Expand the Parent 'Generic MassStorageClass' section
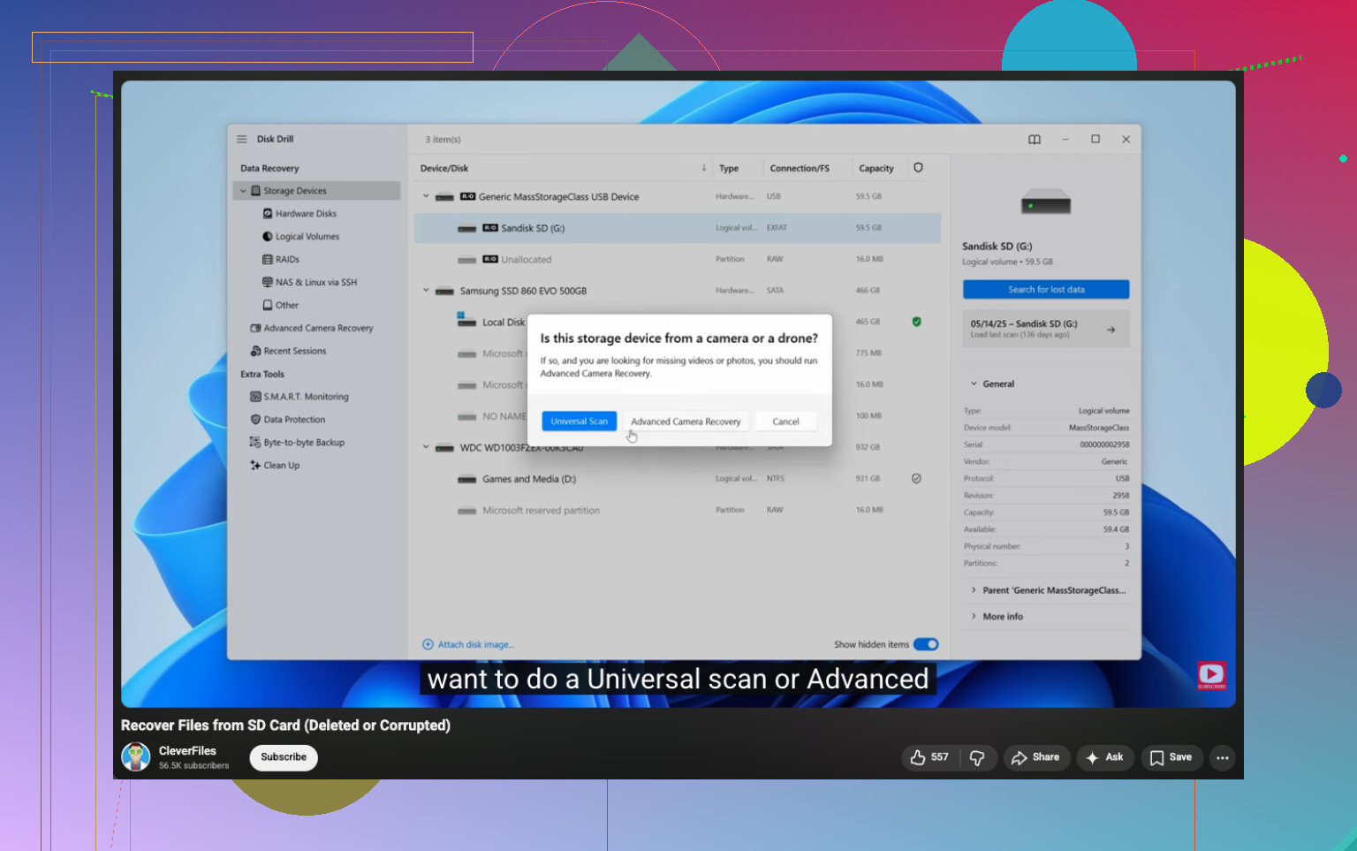This screenshot has width=1357, height=851. [974, 590]
